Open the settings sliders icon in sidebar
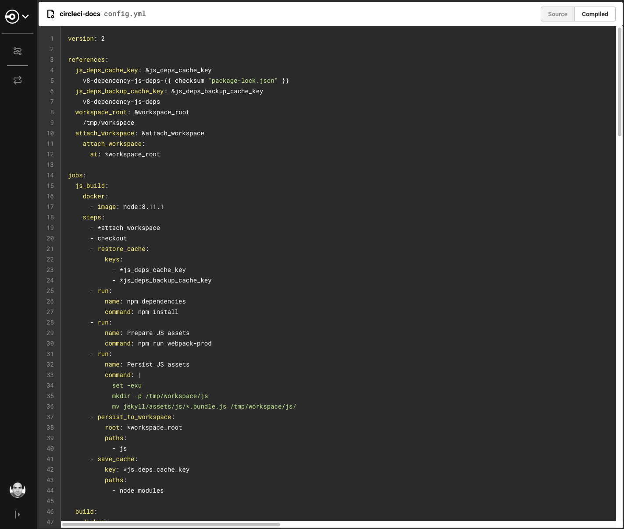624x529 pixels. [x=18, y=51]
